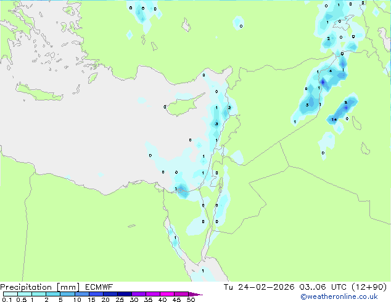Screen dimensions: 391x302
Task: Click the '10' legend scale label
Action: point(77,300)
